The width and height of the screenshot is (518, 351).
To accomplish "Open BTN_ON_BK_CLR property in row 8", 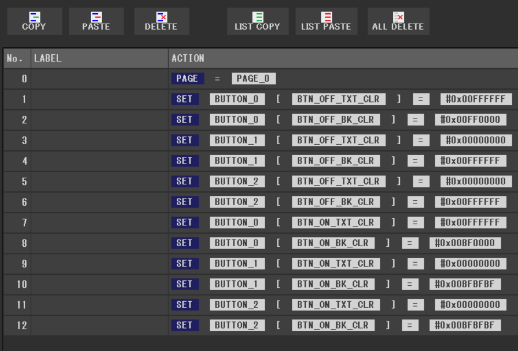I will pos(333,243).
